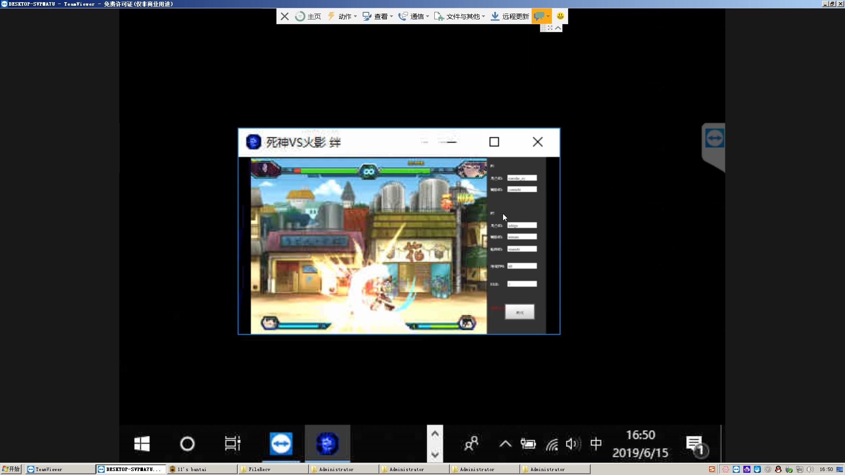Maximize the 死神VS火影 绊 game window

coord(494,142)
